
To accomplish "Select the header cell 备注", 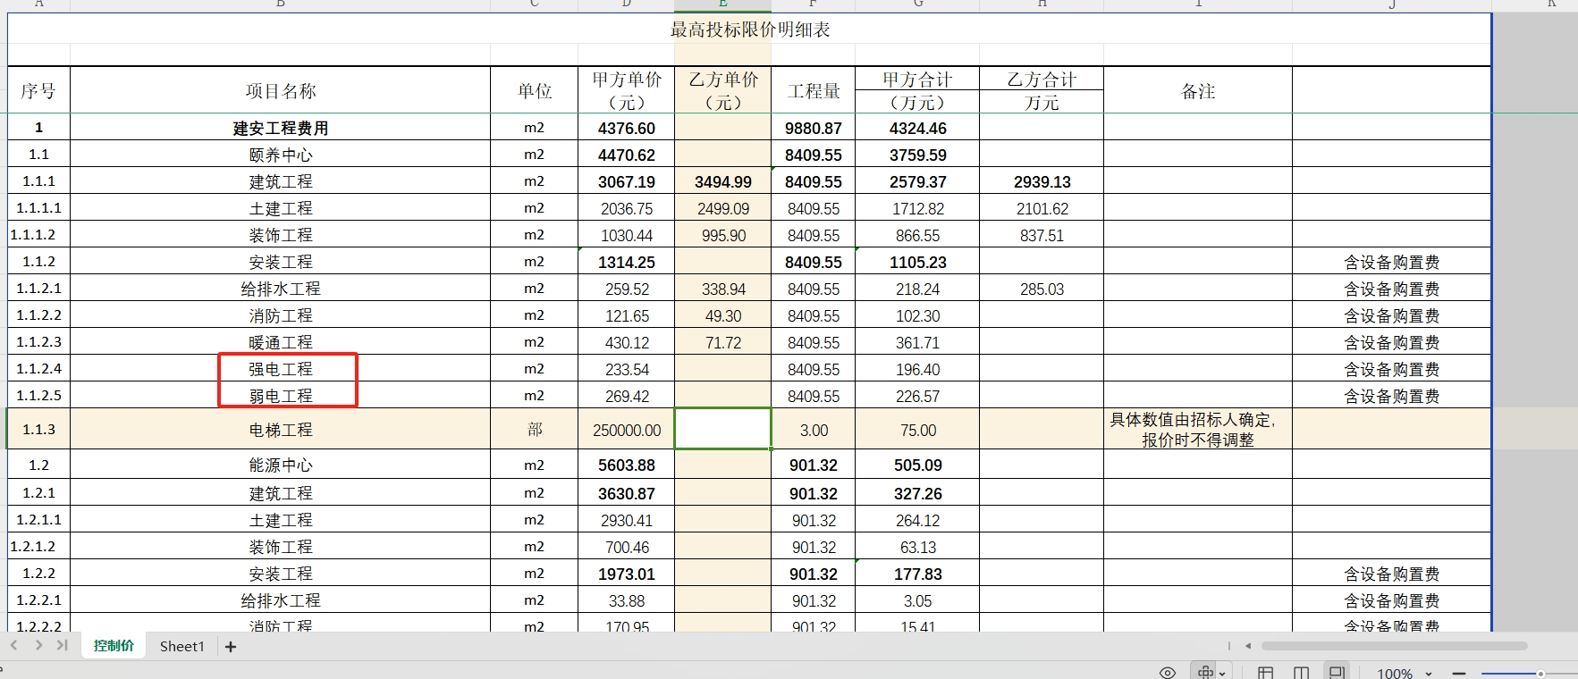I will click(1198, 90).
